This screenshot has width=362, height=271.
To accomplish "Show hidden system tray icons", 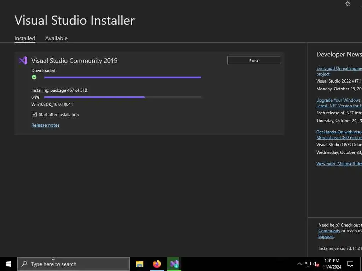I will coord(299,264).
